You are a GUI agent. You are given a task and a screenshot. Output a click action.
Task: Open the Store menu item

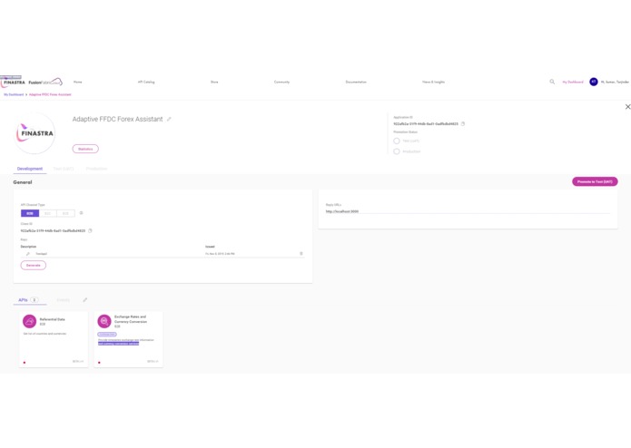pos(214,82)
